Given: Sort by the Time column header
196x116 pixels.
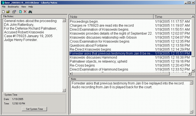Looking at the screenshot, I should coord(172,17).
